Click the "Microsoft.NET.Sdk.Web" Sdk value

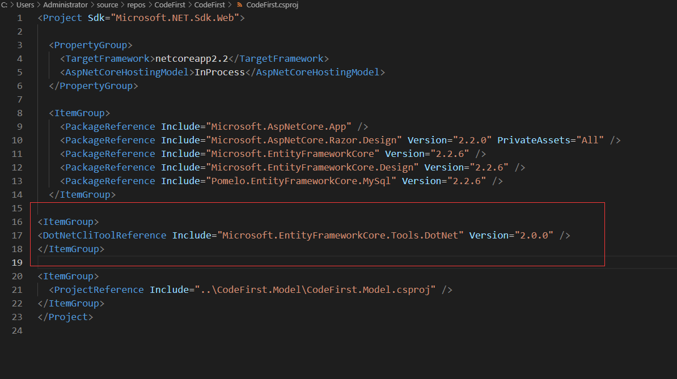click(x=175, y=18)
